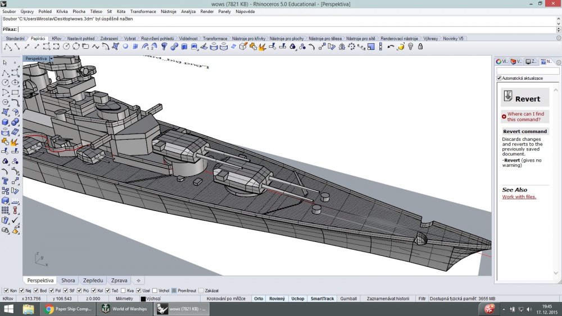Open the Work with files link
Image resolution: width=562 pixels, height=316 pixels.
pyautogui.click(x=519, y=197)
